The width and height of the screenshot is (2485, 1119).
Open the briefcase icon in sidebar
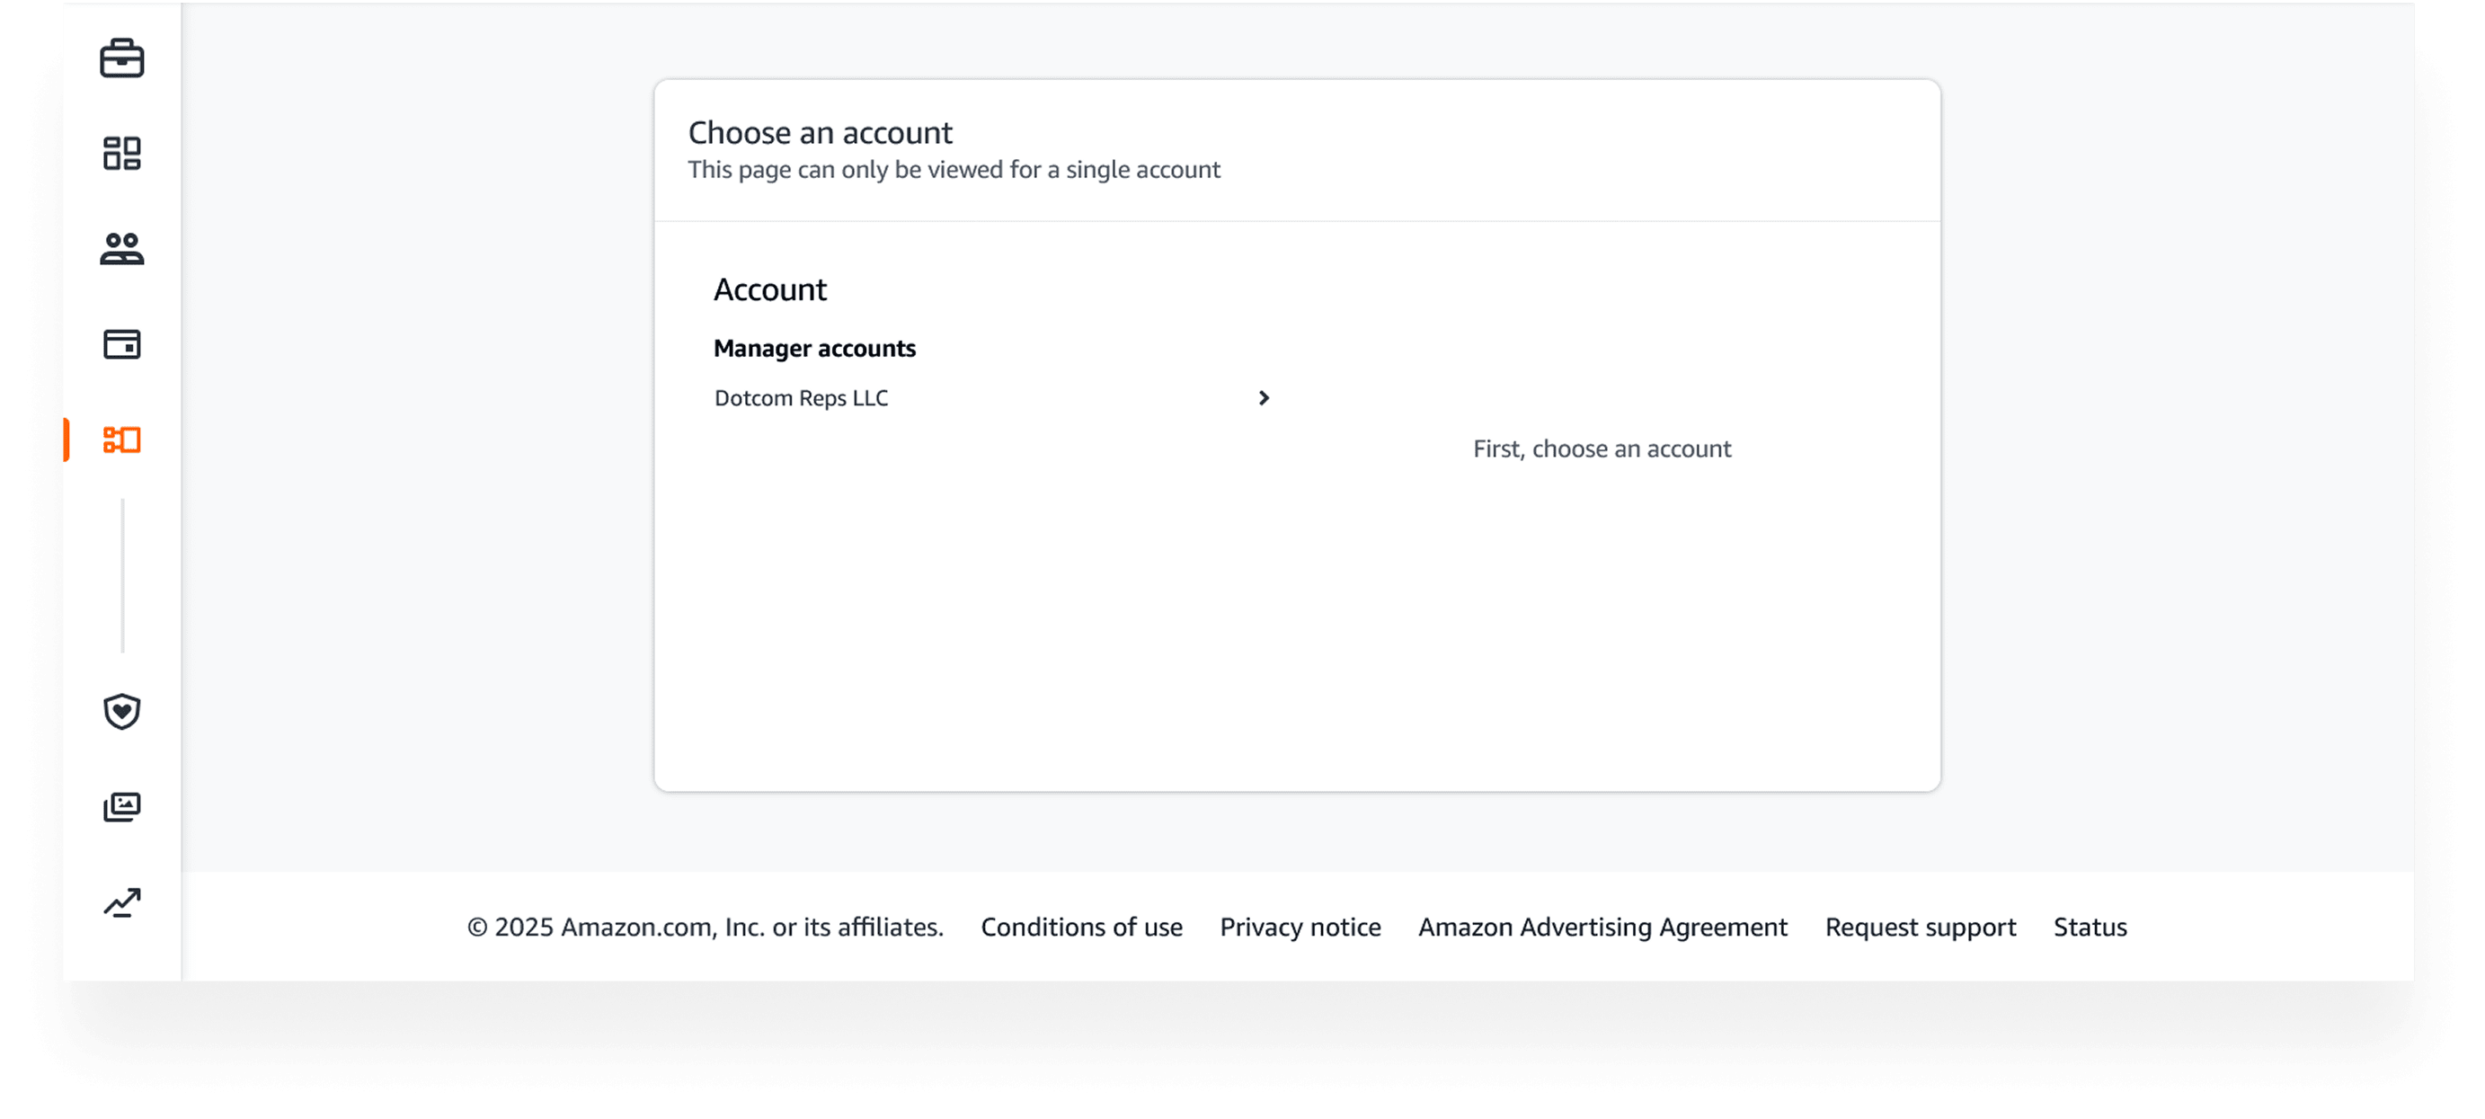[x=121, y=58]
